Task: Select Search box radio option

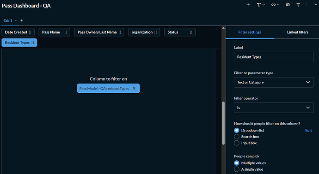Action: [236, 137]
